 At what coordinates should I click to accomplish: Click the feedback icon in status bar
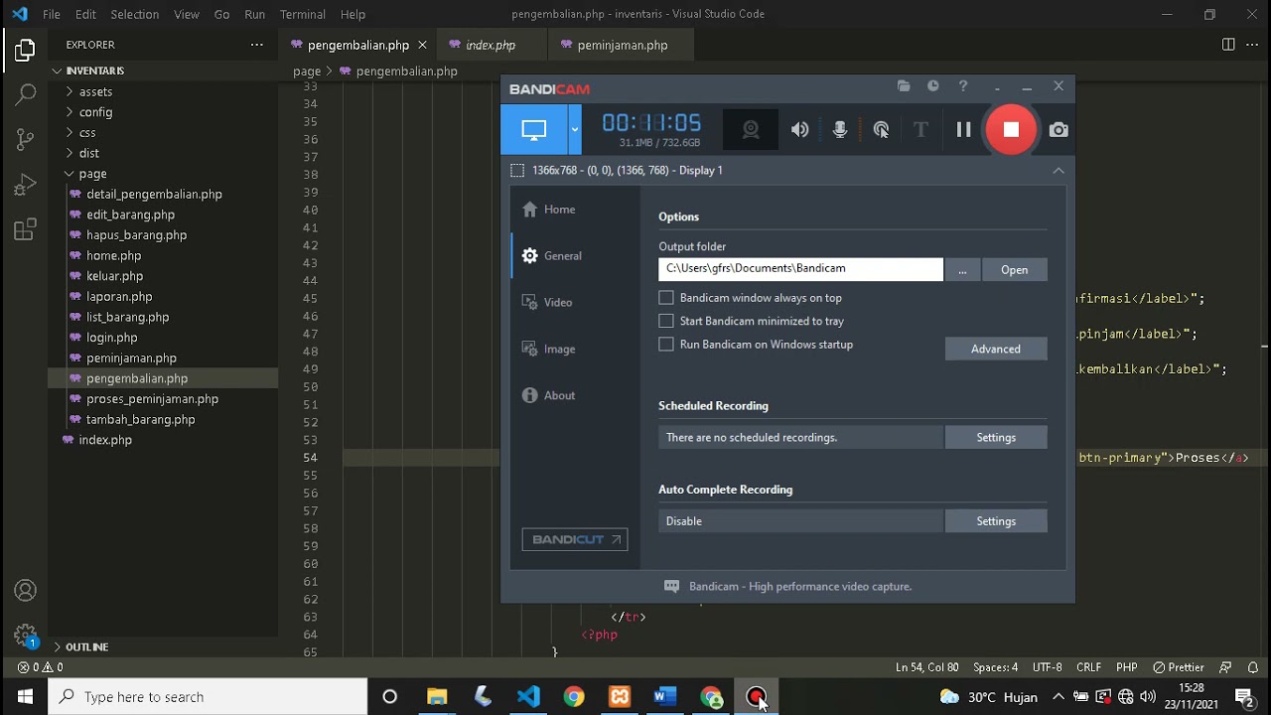coord(1225,667)
